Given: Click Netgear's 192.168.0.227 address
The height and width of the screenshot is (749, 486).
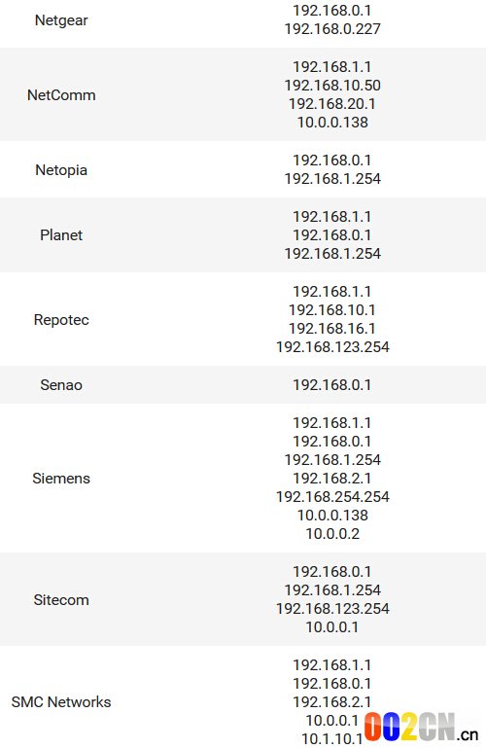Looking at the screenshot, I should 332,29.
